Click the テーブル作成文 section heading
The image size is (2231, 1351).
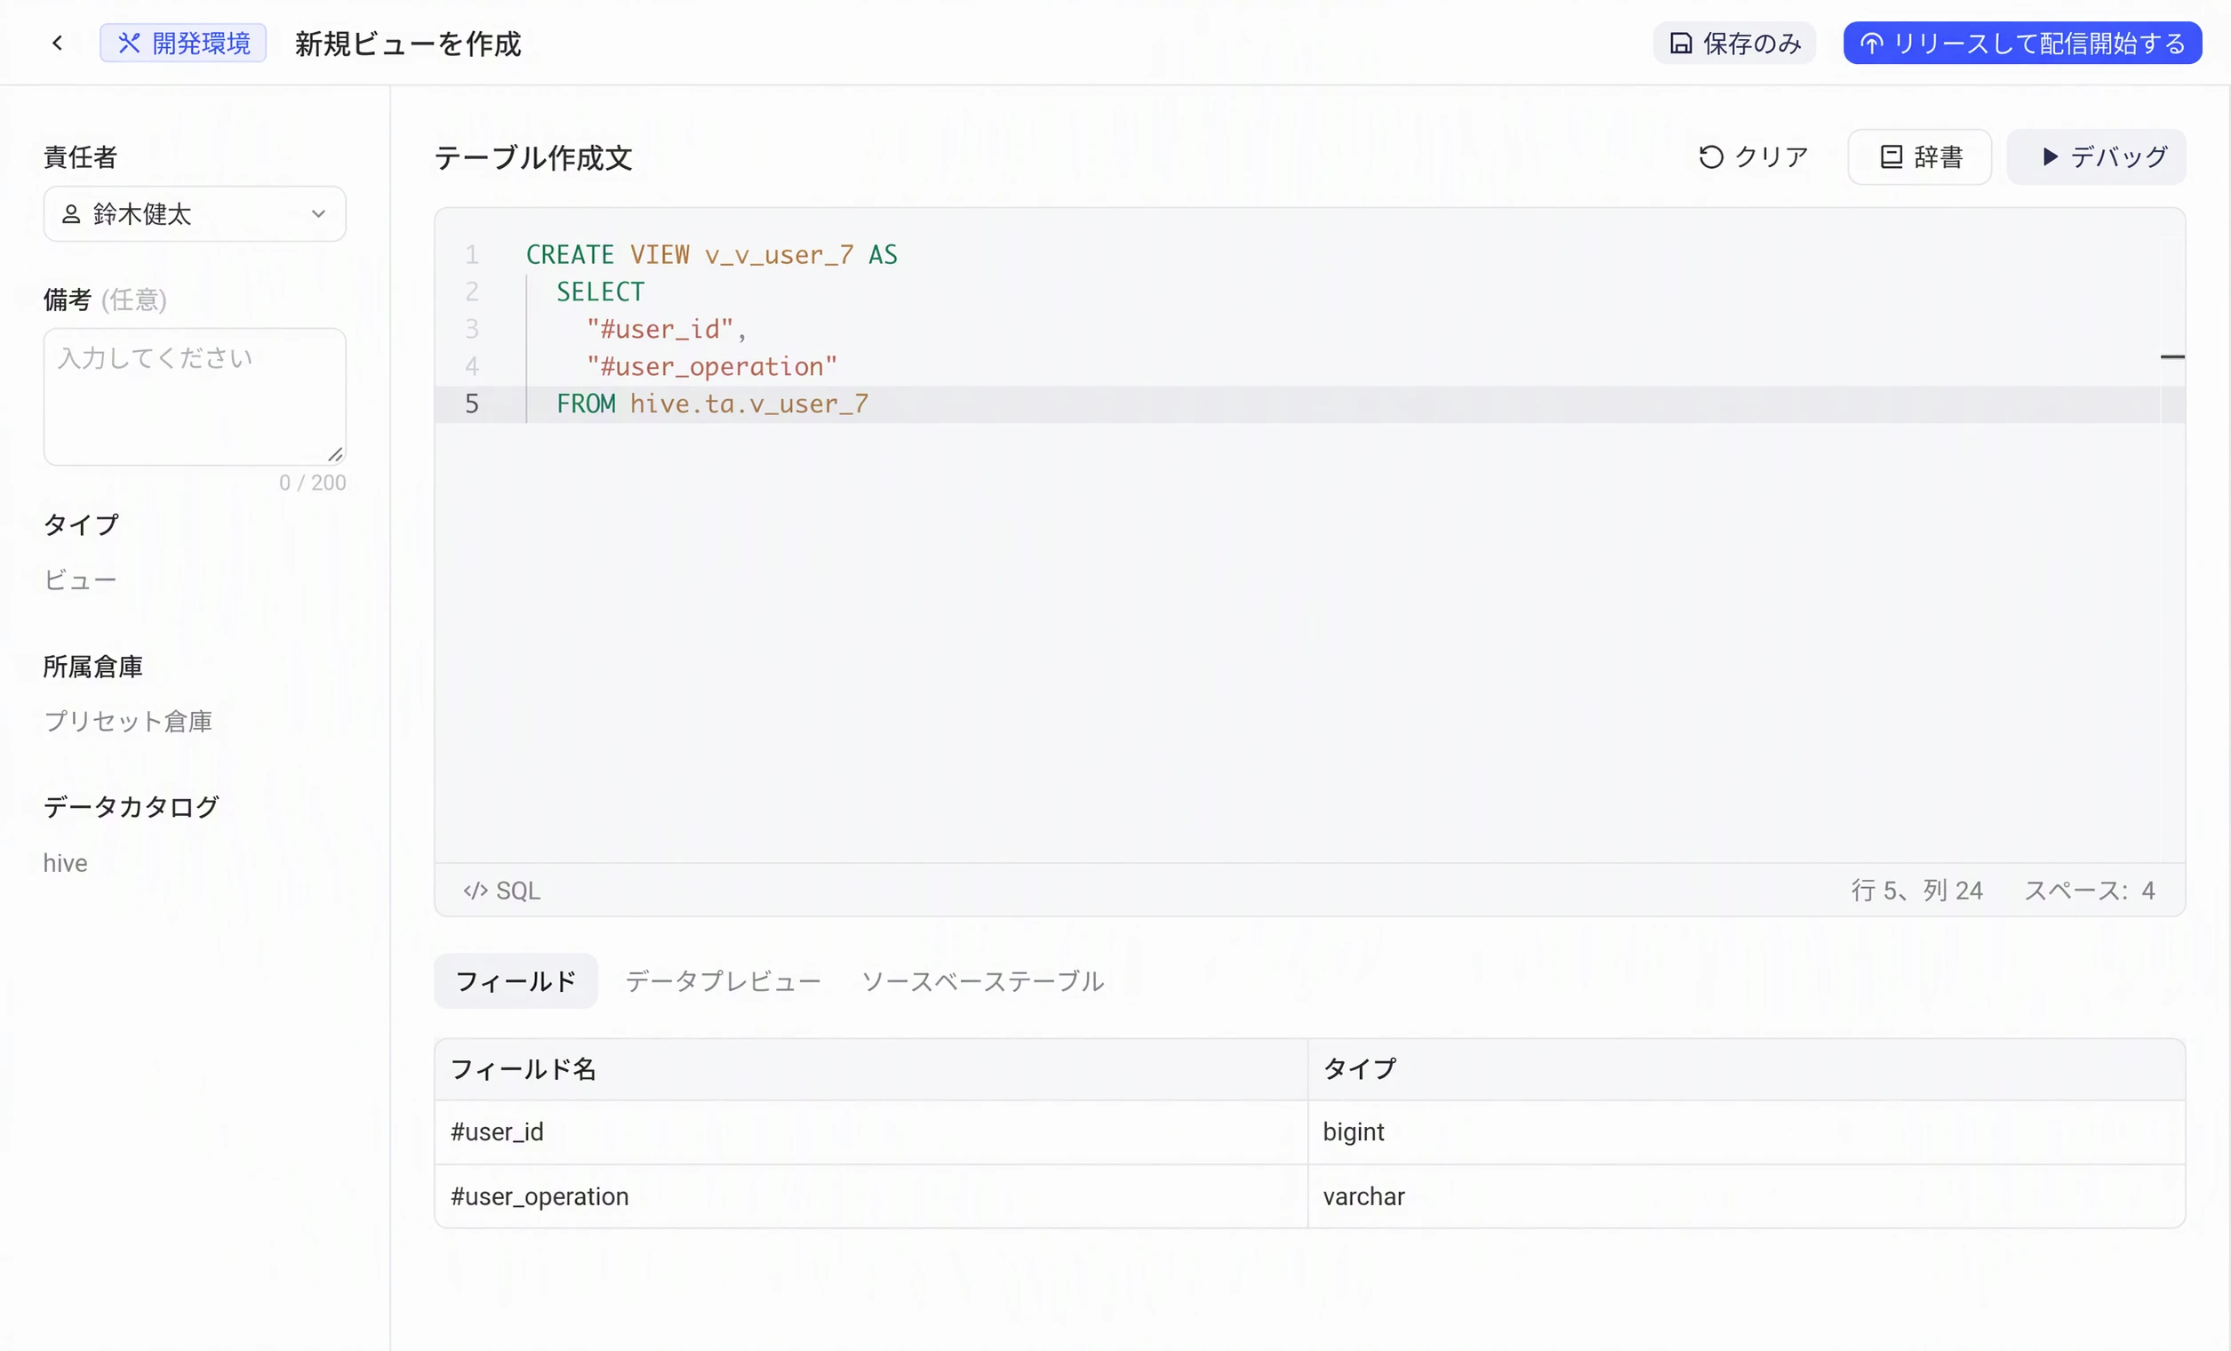click(532, 156)
